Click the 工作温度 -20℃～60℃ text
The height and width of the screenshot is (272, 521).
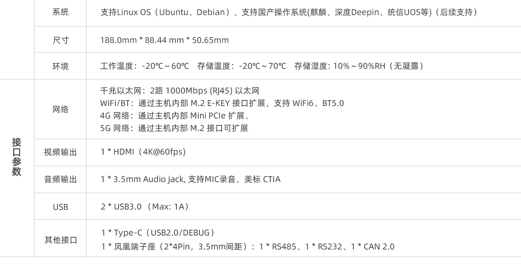tap(144, 66)
